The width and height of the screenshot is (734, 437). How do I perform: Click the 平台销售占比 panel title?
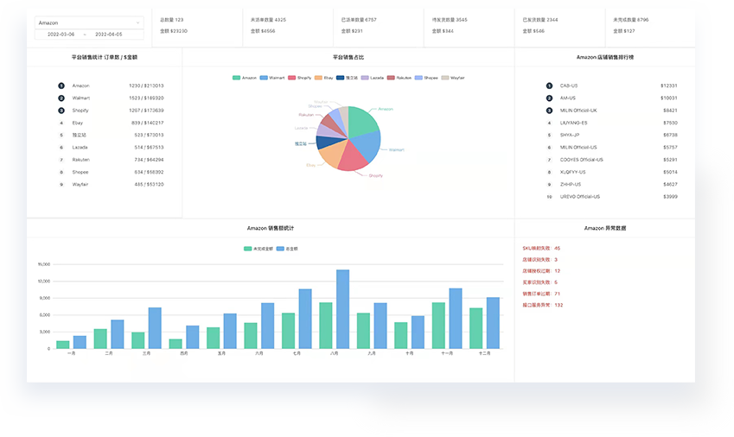[x=348, y=57]
